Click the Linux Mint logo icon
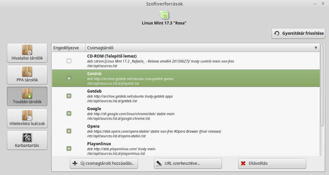Image resolution: width=329 pixels, height=175 pixels. (164, 15)
